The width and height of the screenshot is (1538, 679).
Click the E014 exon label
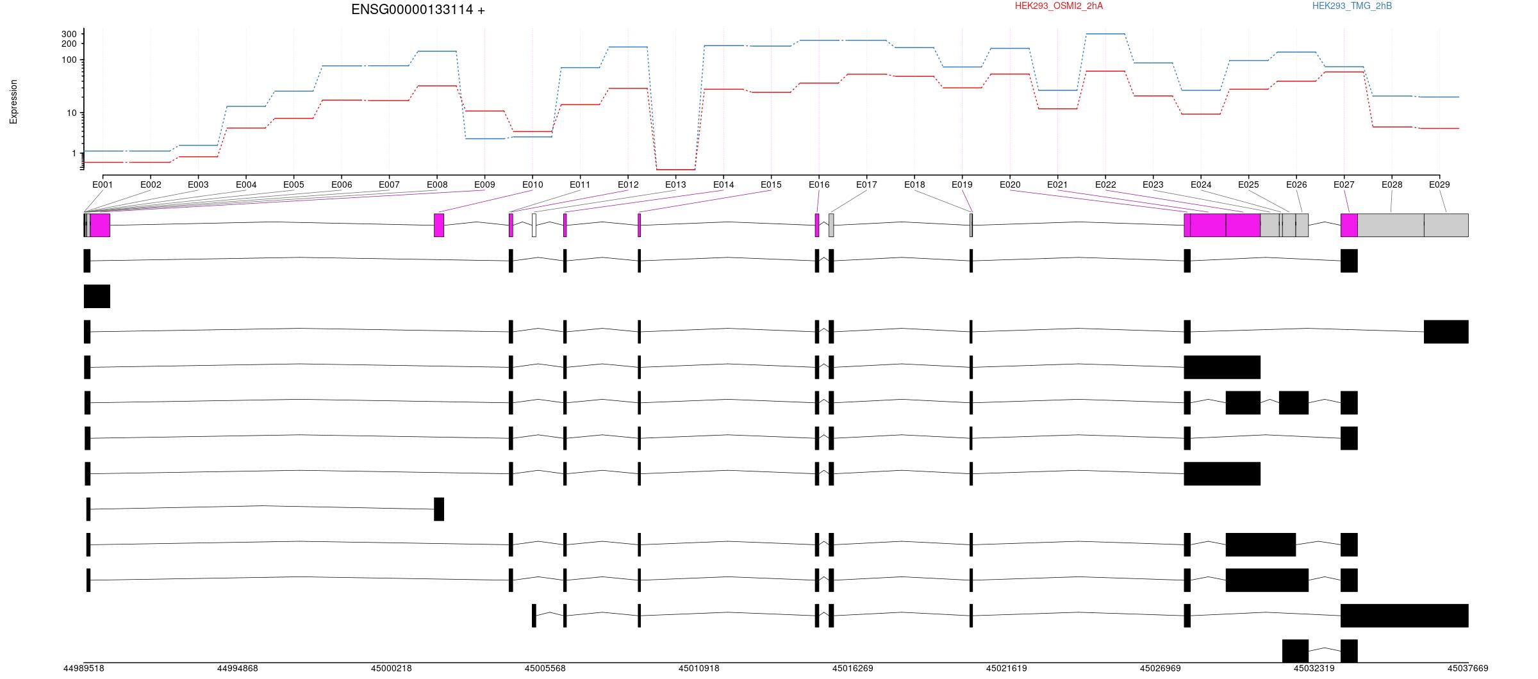[x=724, y=184]
